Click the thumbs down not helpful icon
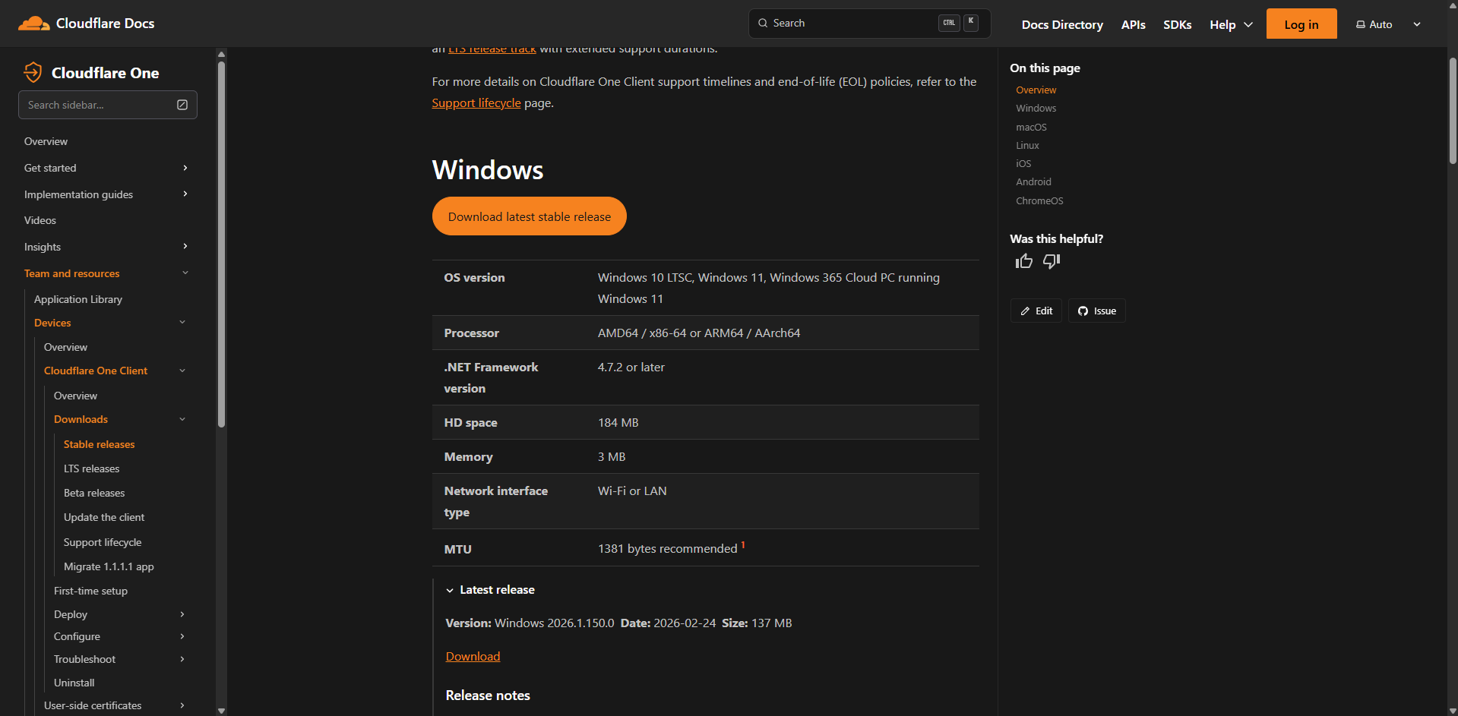Screen dimensions: 1458x716 [x=1052, y=261]
